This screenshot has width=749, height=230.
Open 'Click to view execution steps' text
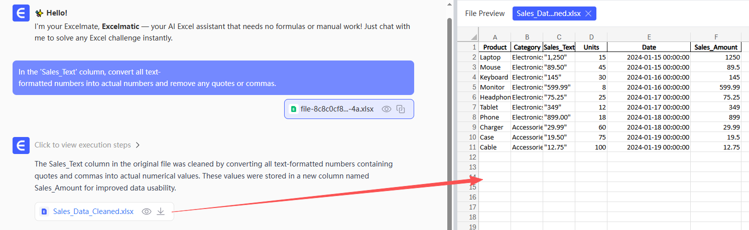[x=83, y=145]
